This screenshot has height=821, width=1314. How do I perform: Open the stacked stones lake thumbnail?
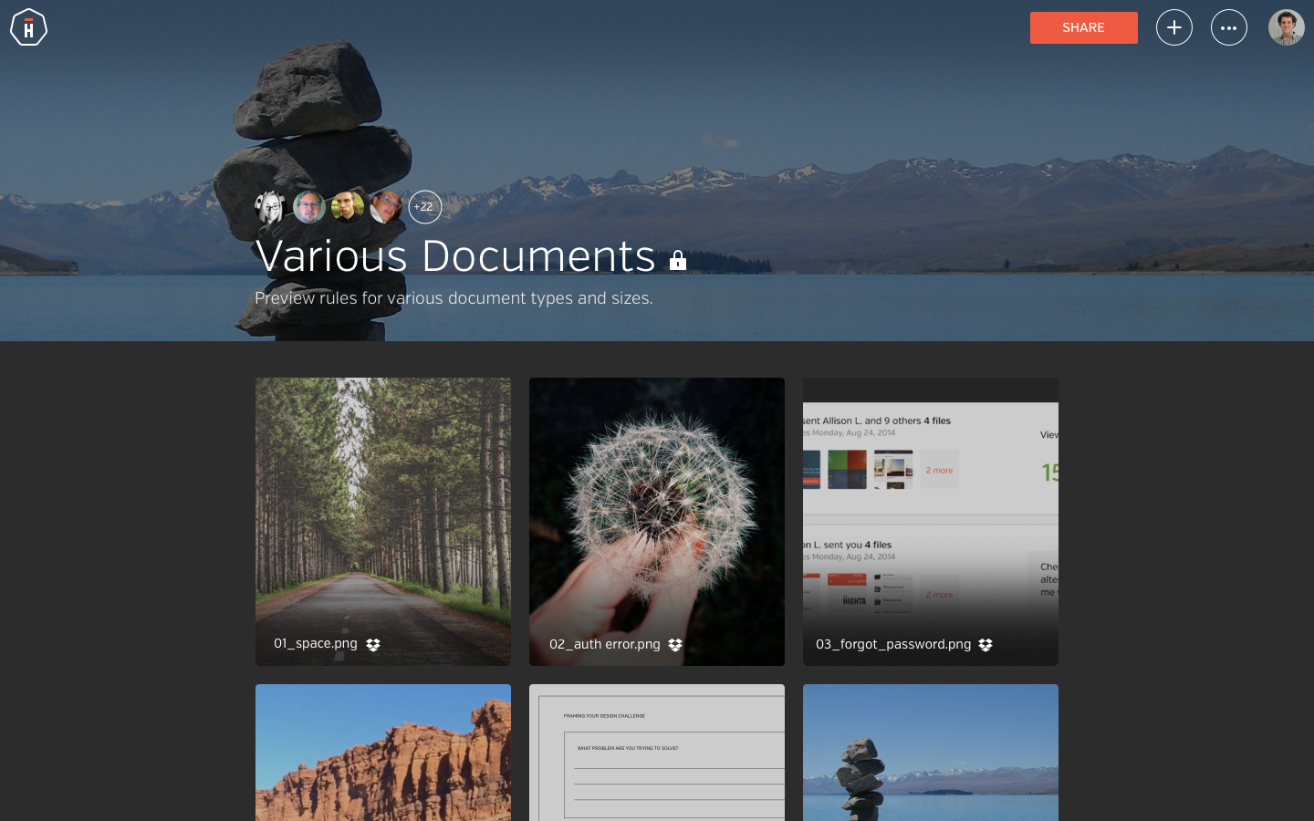click(x=931, y=753)
